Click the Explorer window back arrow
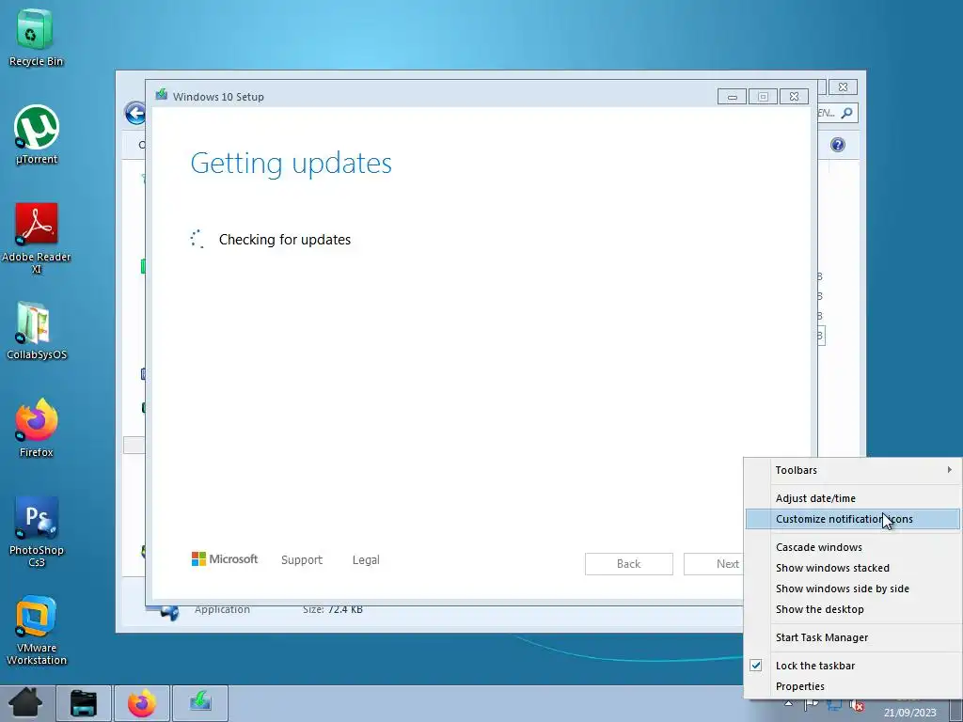The height and width of the screenshot is (722, 963). (x=134, y=114)
